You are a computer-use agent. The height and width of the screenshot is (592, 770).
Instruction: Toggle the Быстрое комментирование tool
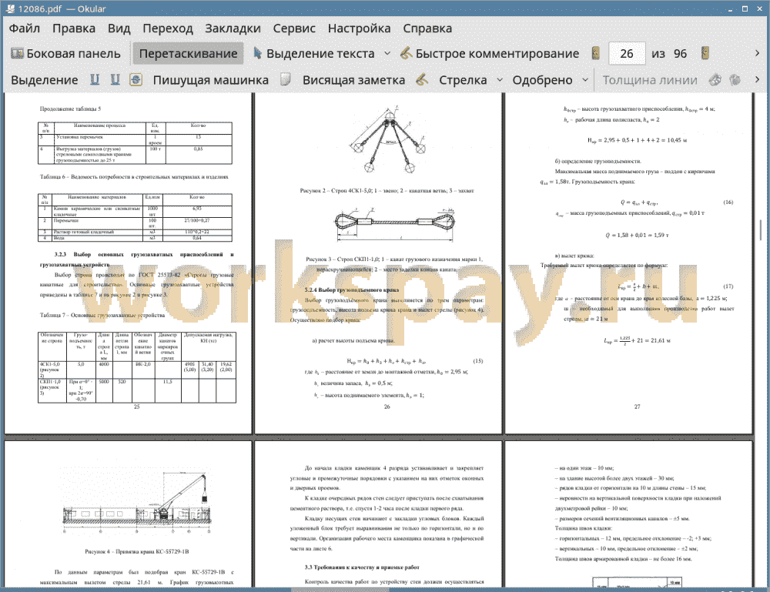[490, 54]
